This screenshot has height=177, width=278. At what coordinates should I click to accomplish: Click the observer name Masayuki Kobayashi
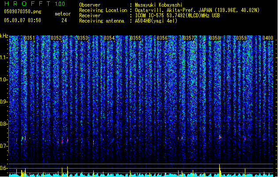(158, 5)
